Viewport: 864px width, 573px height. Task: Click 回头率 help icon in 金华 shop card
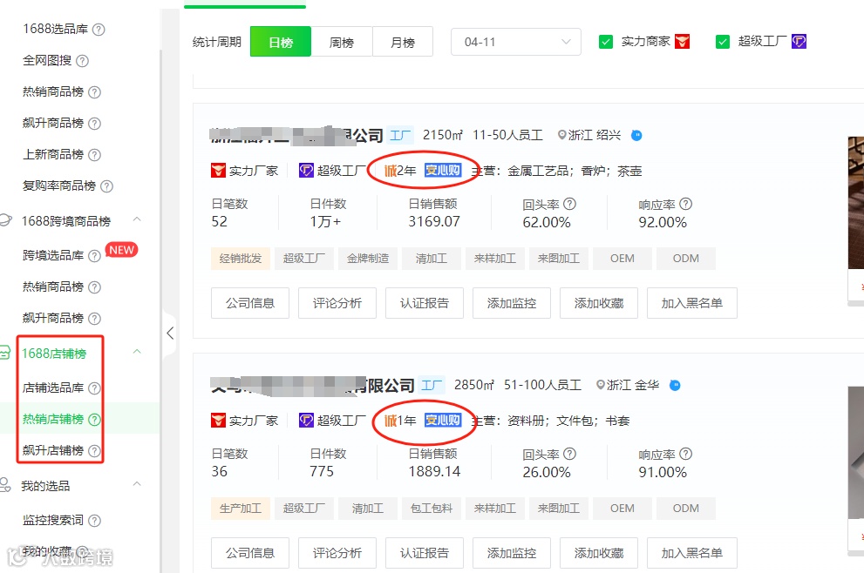click(570, 454)
